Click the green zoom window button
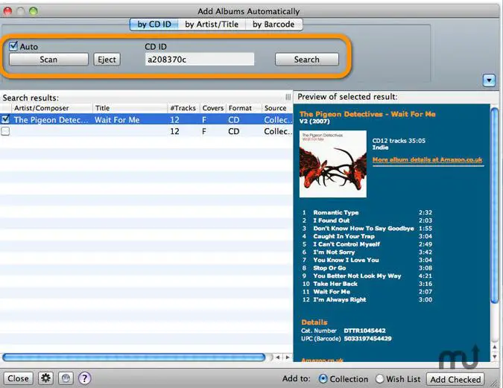 point(34,11)
